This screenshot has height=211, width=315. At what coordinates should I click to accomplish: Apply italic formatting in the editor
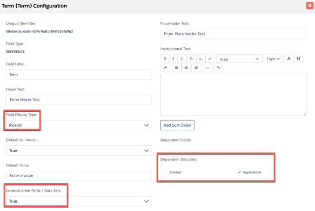click(174, 59)
